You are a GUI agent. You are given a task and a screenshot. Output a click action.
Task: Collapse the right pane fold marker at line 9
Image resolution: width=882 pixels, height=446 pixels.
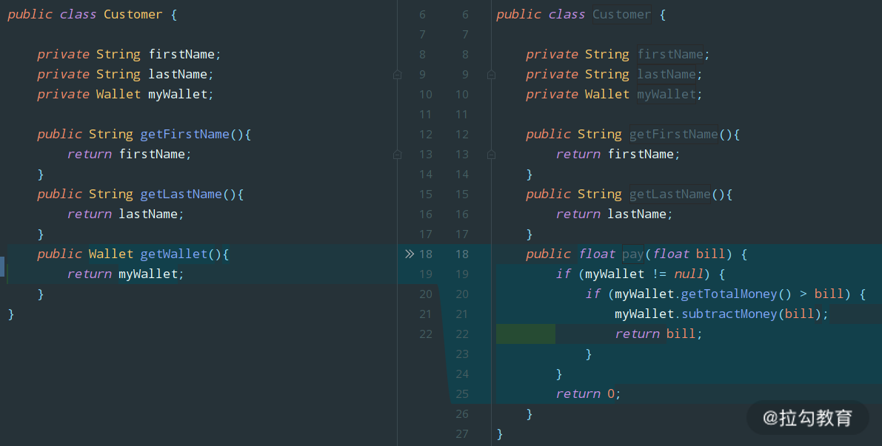coord(491,74)
